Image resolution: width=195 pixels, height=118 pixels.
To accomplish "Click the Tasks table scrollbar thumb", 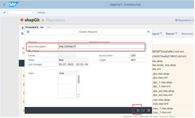I will pyautogui.click(x=79, y=79).
